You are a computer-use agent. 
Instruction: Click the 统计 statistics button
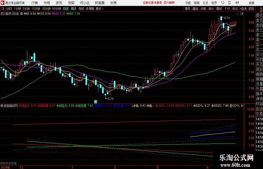pyautogui.click(x=211, y=9)
